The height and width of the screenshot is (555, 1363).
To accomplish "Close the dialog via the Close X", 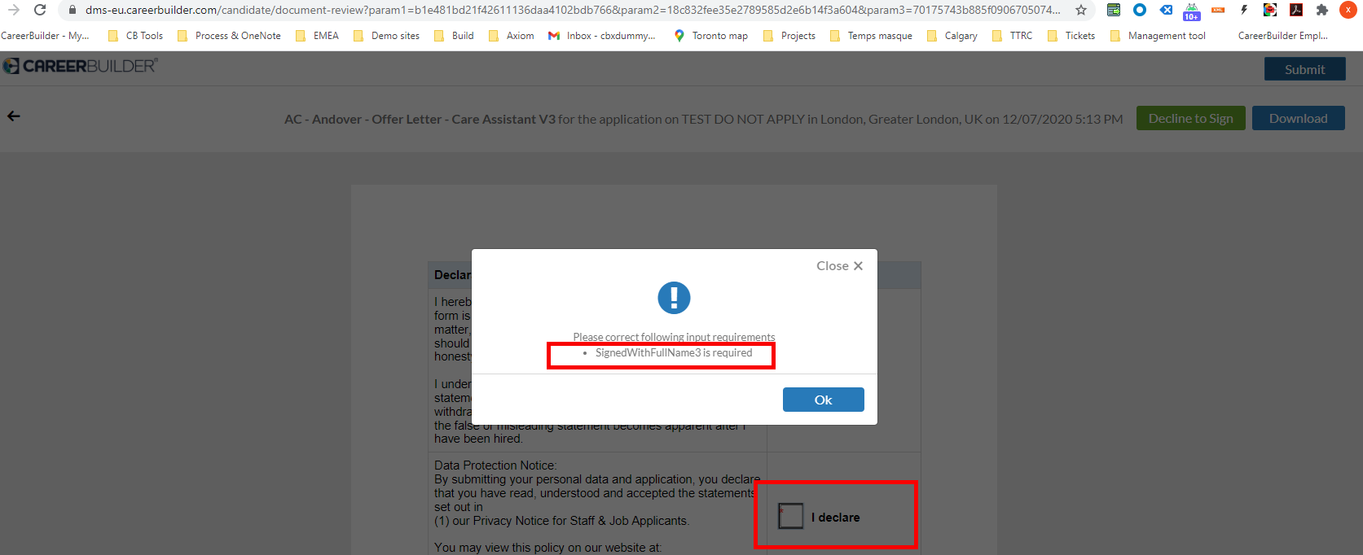I will point(840,266).
